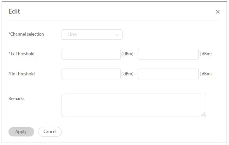Click the Rx Threshold label
Screen dimensions: 229x145
(x=21, y=74)
